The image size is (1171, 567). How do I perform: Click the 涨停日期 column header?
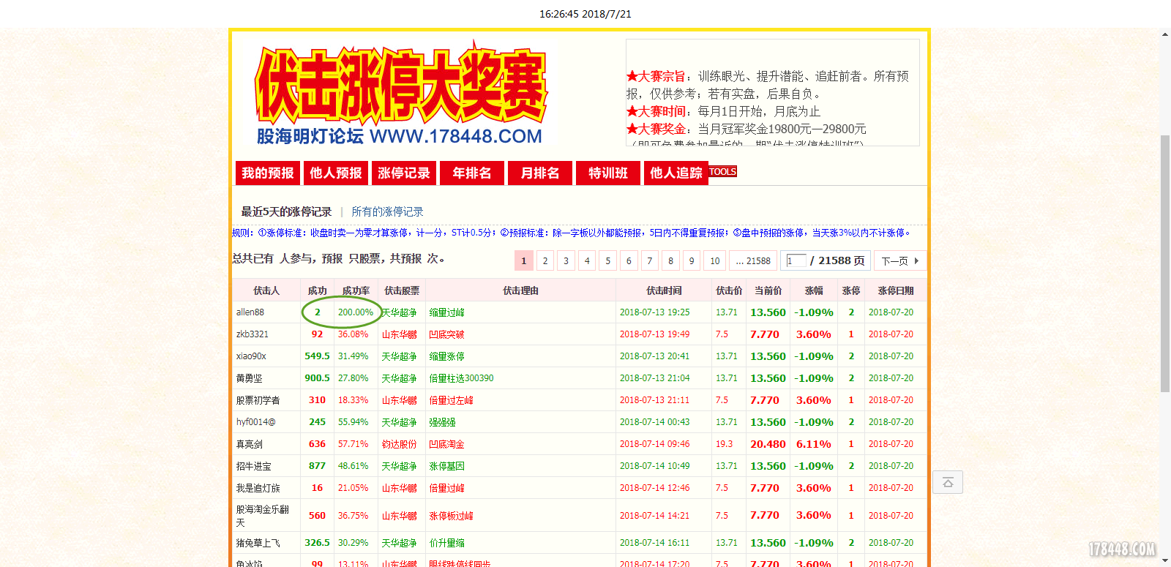click(896, 290)
